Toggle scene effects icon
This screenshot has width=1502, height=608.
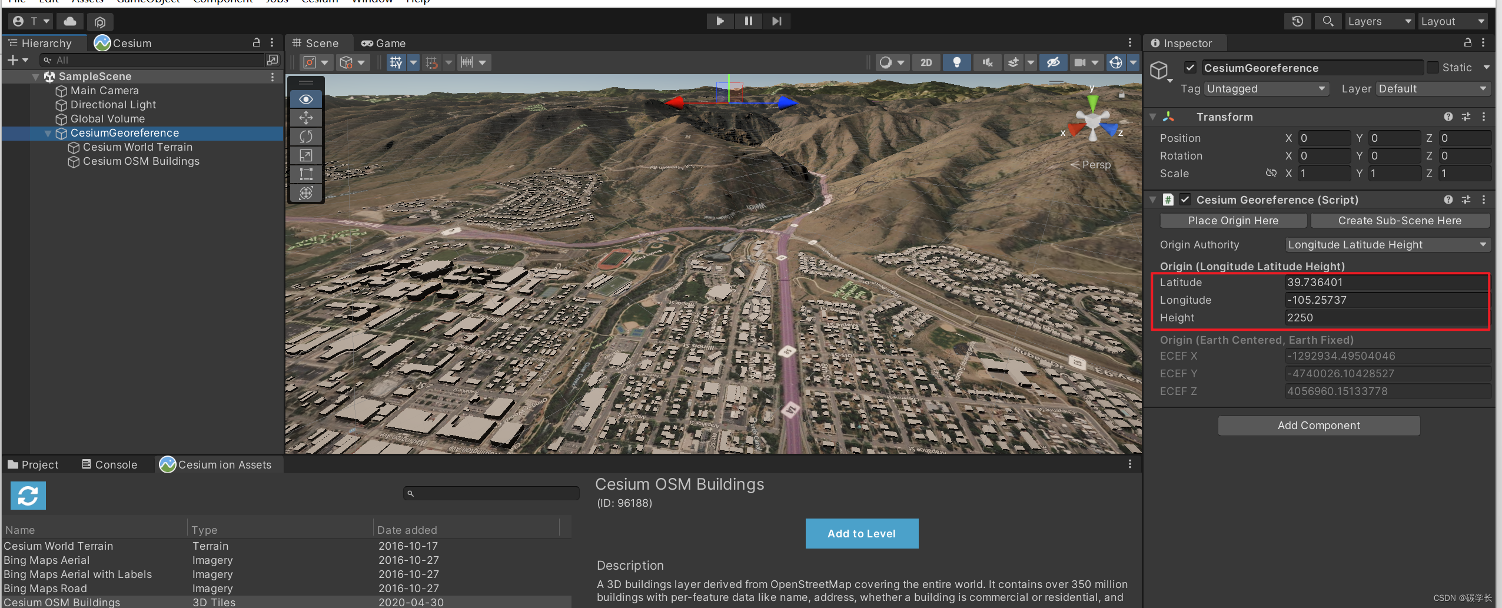1013,62
